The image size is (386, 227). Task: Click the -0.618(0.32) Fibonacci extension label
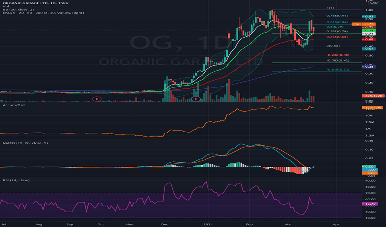point(338,70)
